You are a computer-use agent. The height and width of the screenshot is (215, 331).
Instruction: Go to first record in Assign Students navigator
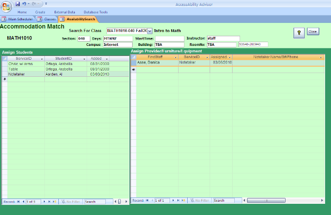coord(18,201)
